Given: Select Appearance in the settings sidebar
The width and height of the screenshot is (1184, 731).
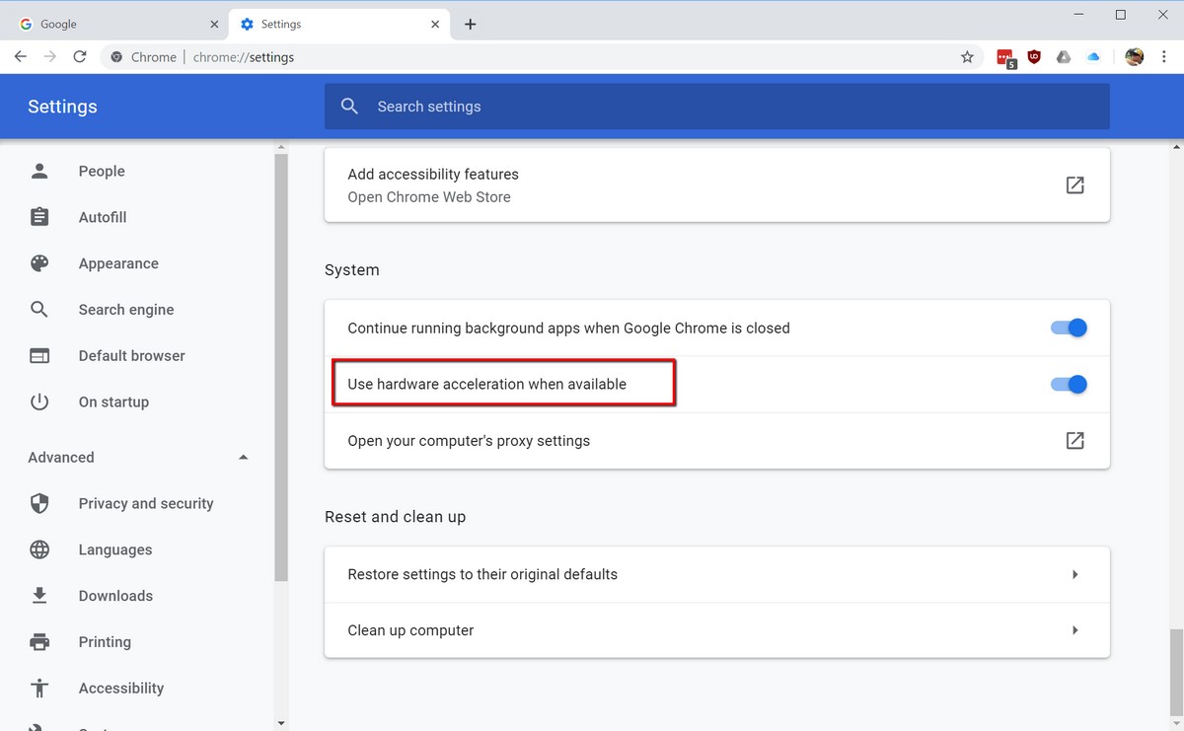Looking at the screenshot, I should [118, 263].
